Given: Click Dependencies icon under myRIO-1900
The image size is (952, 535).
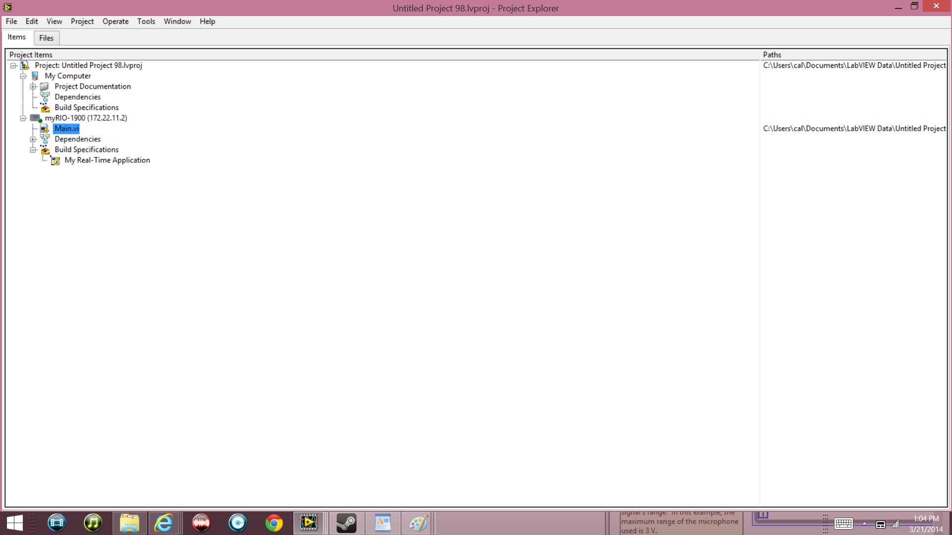Looking at the screenshot, I should (45, 139).
